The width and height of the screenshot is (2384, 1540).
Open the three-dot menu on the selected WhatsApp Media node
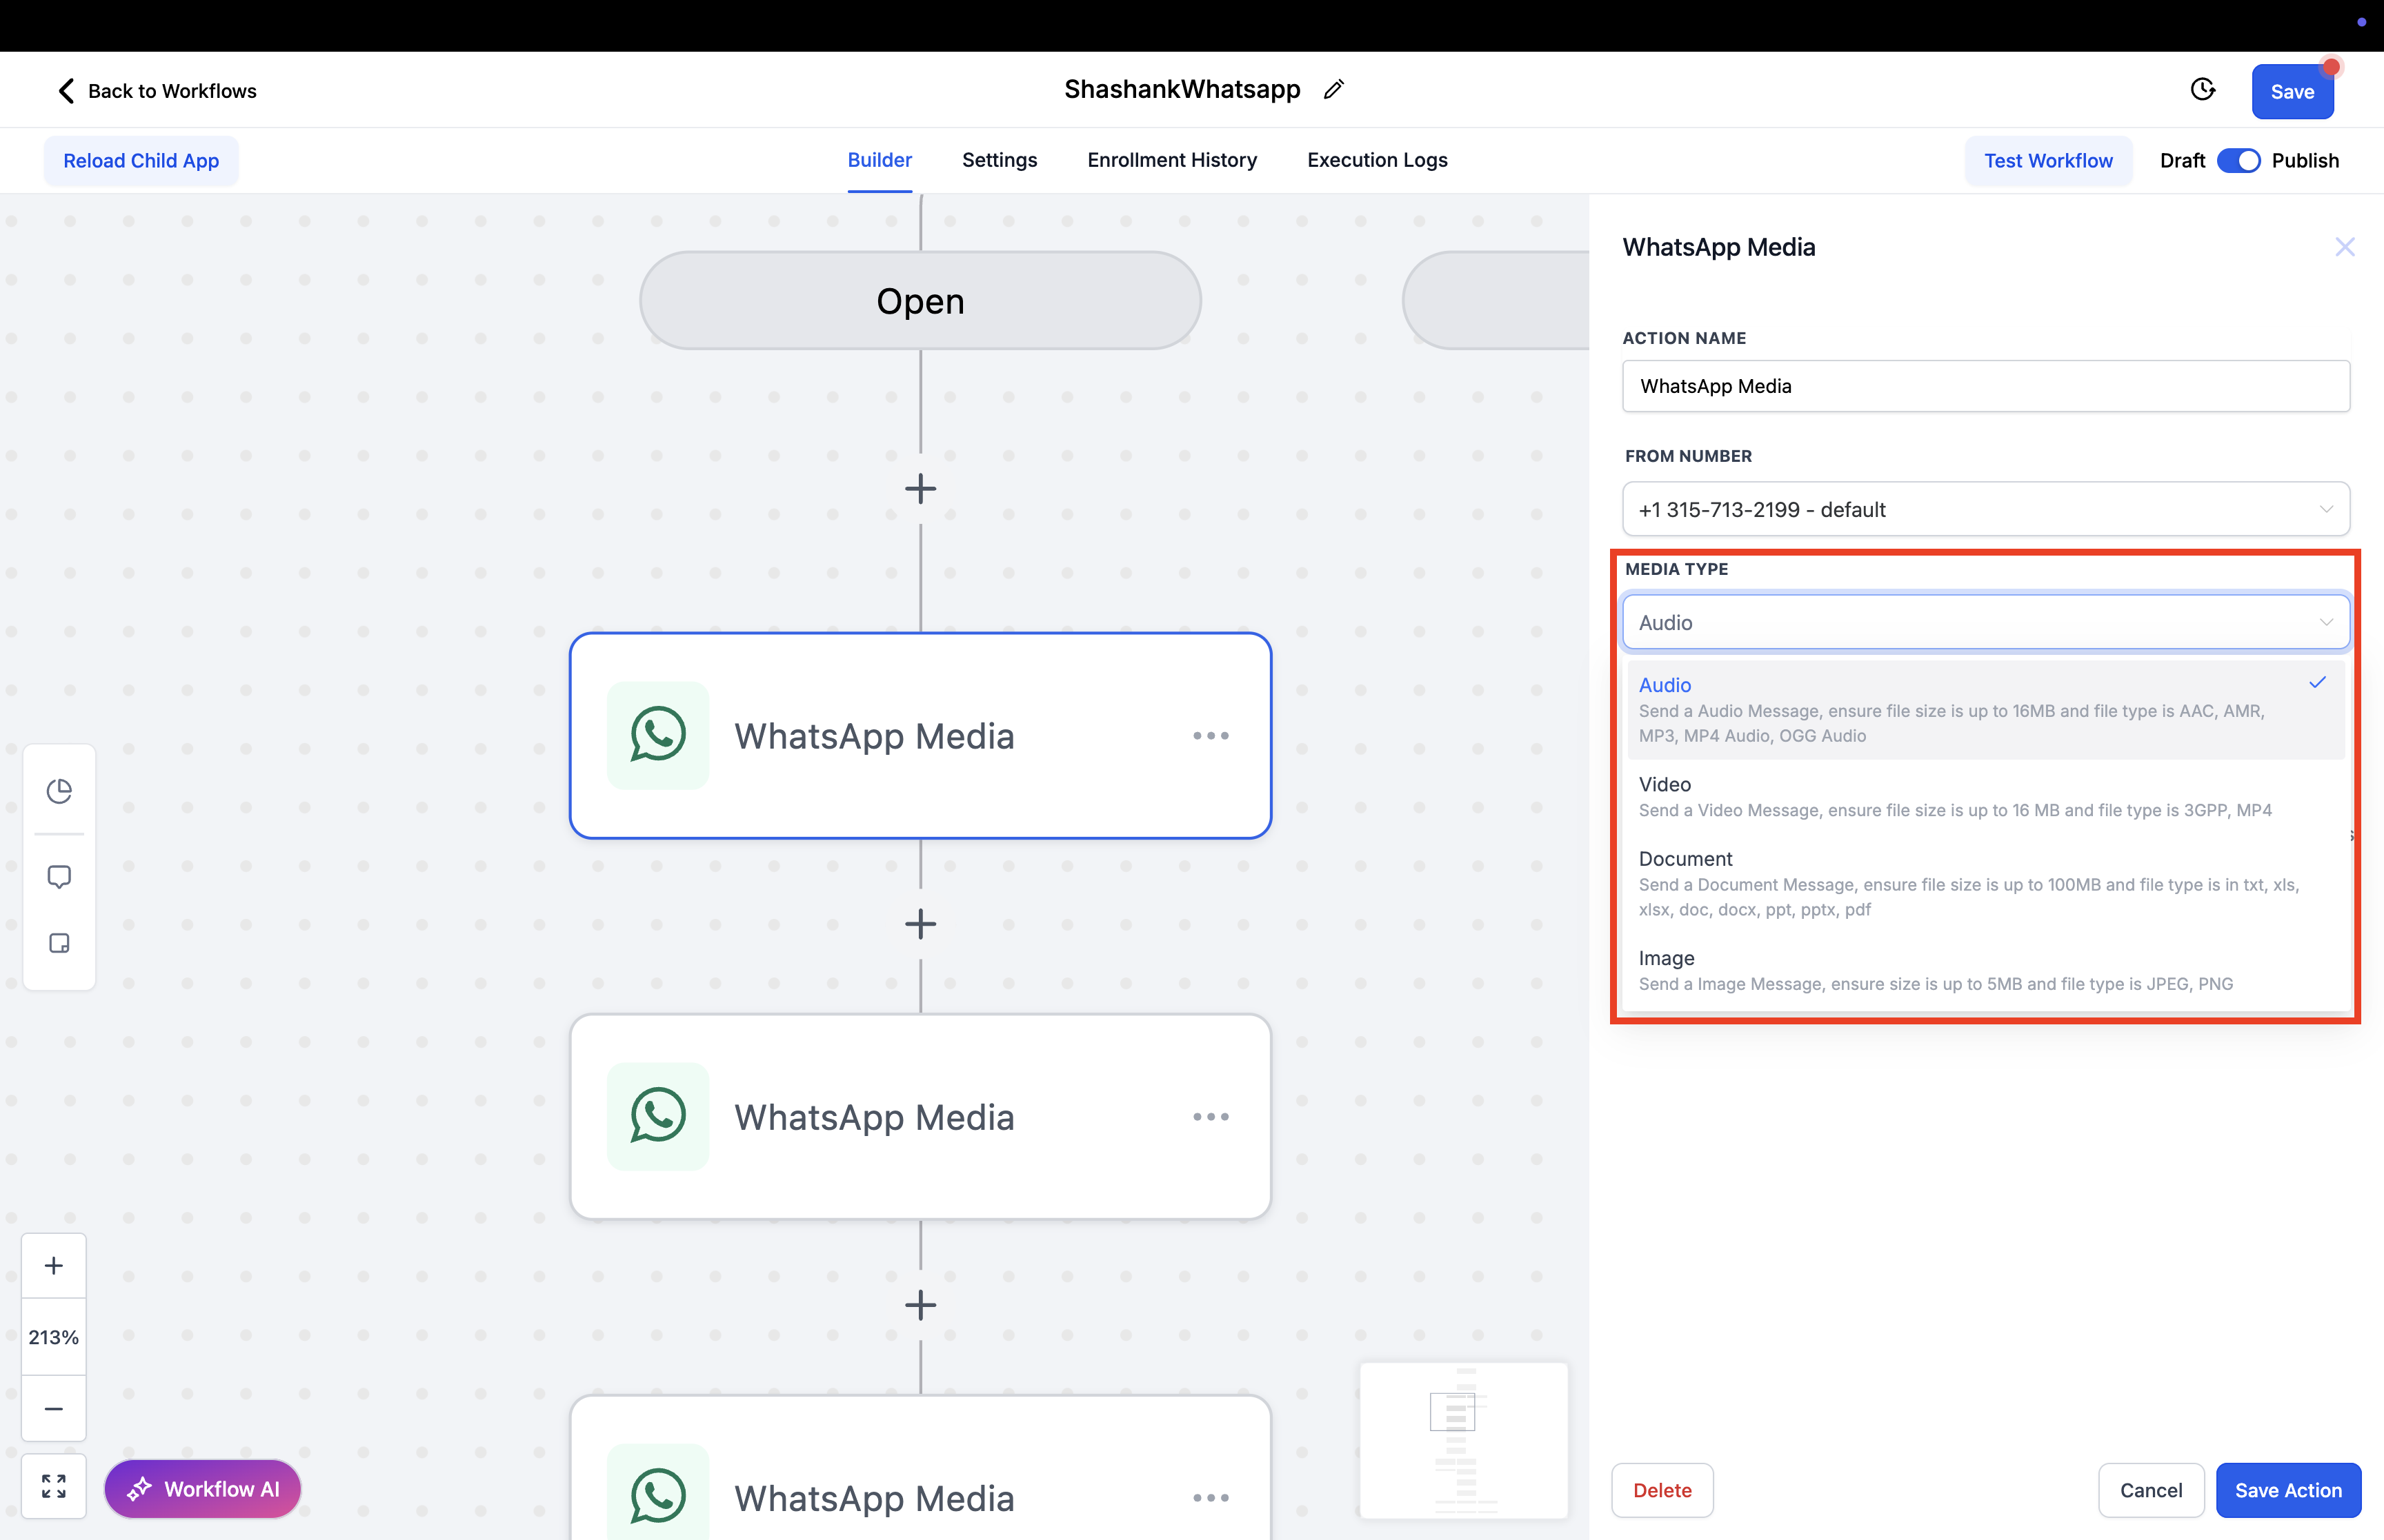1211,736
